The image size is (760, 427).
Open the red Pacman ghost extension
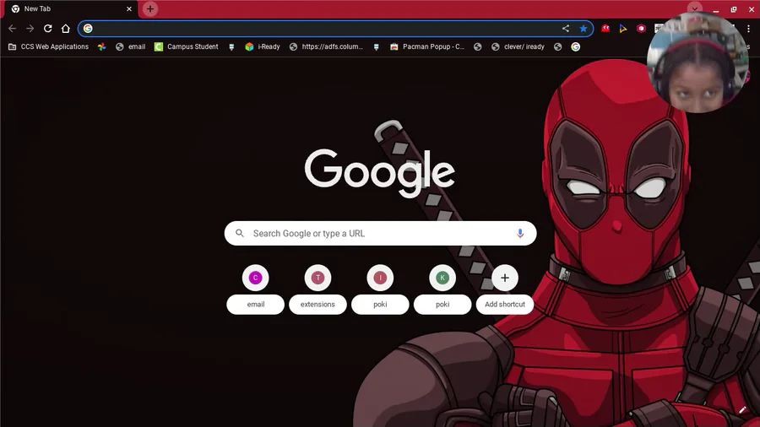[605, 29]
